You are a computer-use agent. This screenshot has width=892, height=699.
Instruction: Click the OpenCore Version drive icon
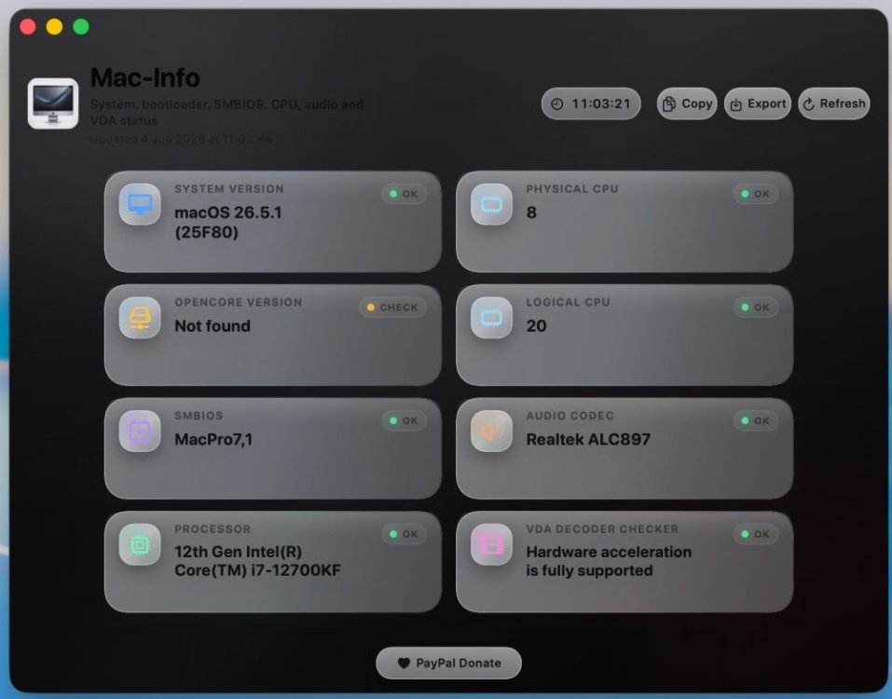[x=140, y=318]
